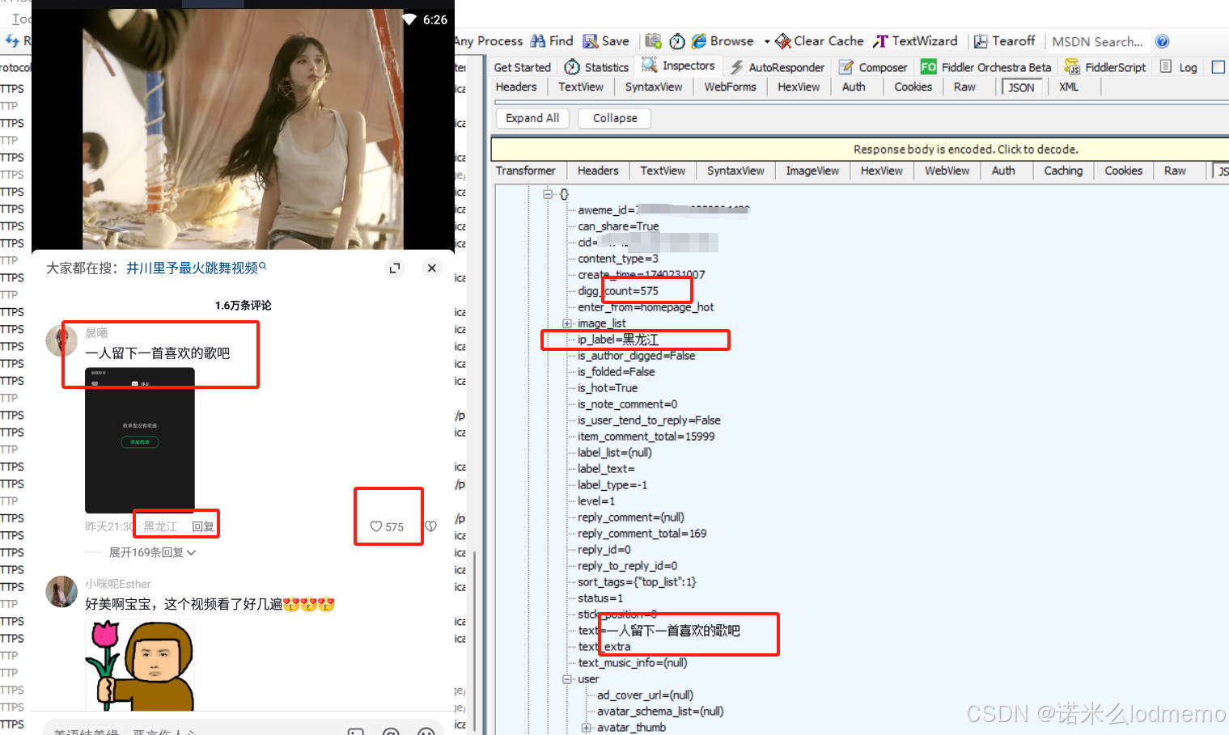Close the comments panel with the X

click(x=432, y=268)
